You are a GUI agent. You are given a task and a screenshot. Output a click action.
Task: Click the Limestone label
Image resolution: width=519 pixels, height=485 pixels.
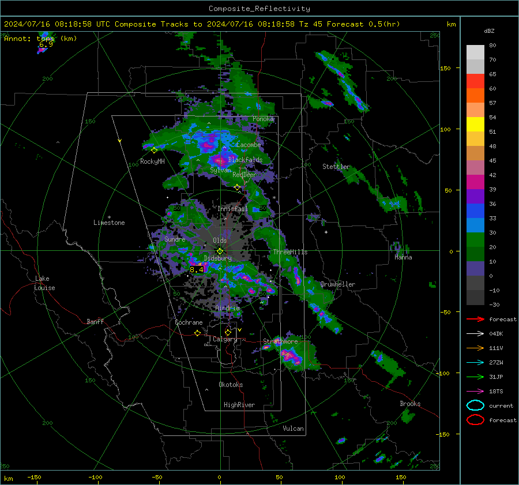pyautogui.click(x=109, y=223)
